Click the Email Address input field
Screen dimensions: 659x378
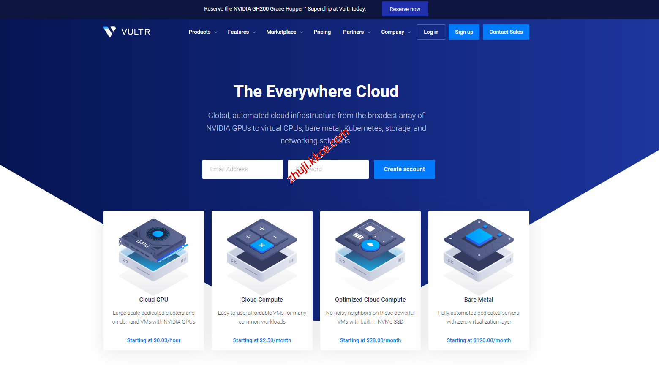point(242,169)
